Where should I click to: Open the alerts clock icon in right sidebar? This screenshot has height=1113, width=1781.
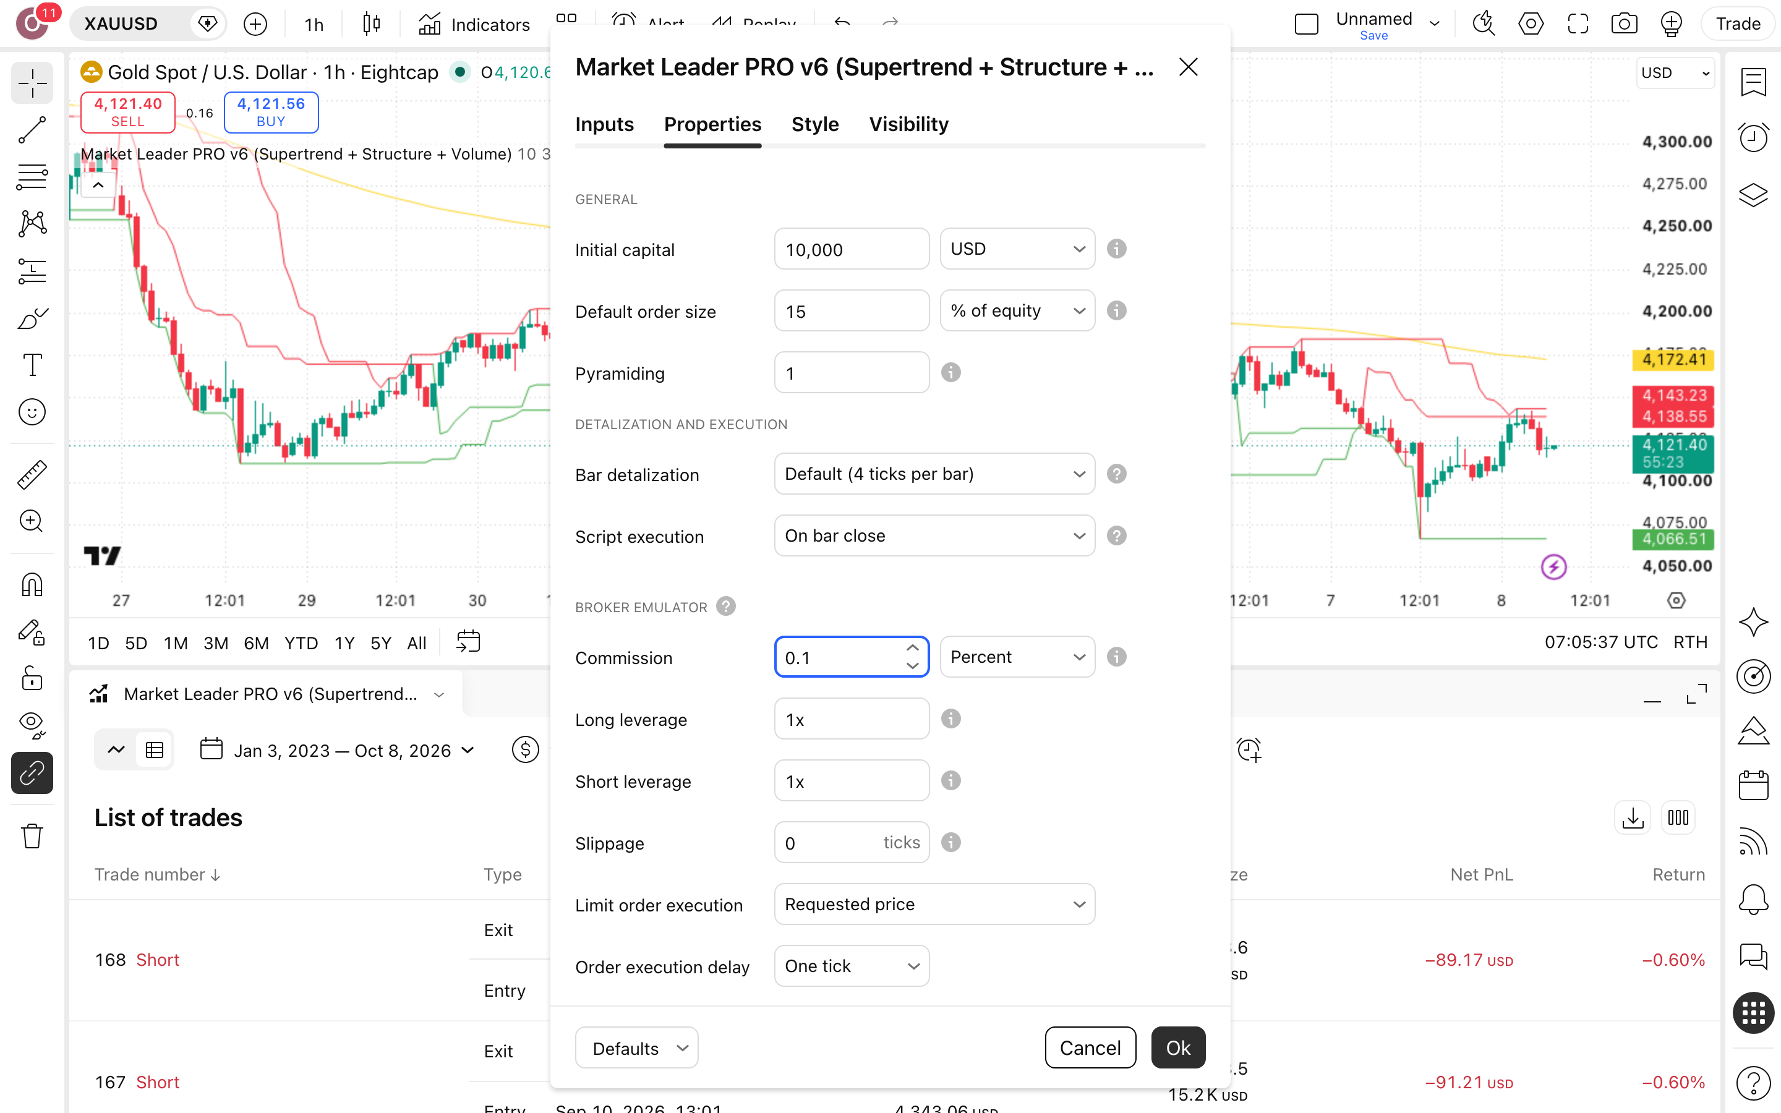tap(1753, 137)
